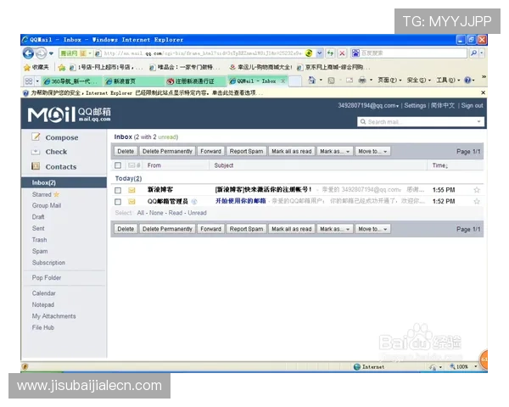The image size is (509, 407).
Task: Click the Check mail icon
Action: point(36,152)
